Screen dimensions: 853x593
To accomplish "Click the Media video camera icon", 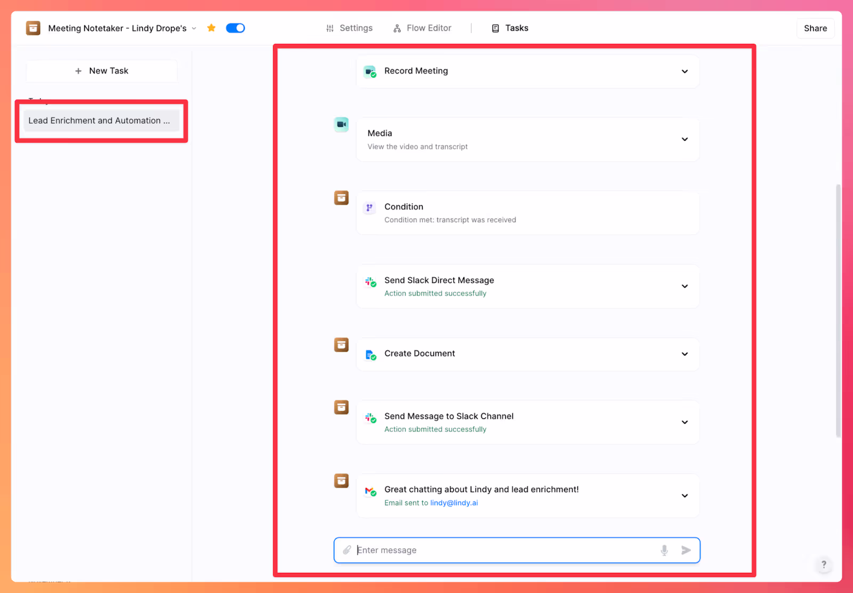I will click(341, 124).
